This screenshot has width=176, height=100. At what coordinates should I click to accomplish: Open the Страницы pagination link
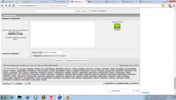pos(7,83)
